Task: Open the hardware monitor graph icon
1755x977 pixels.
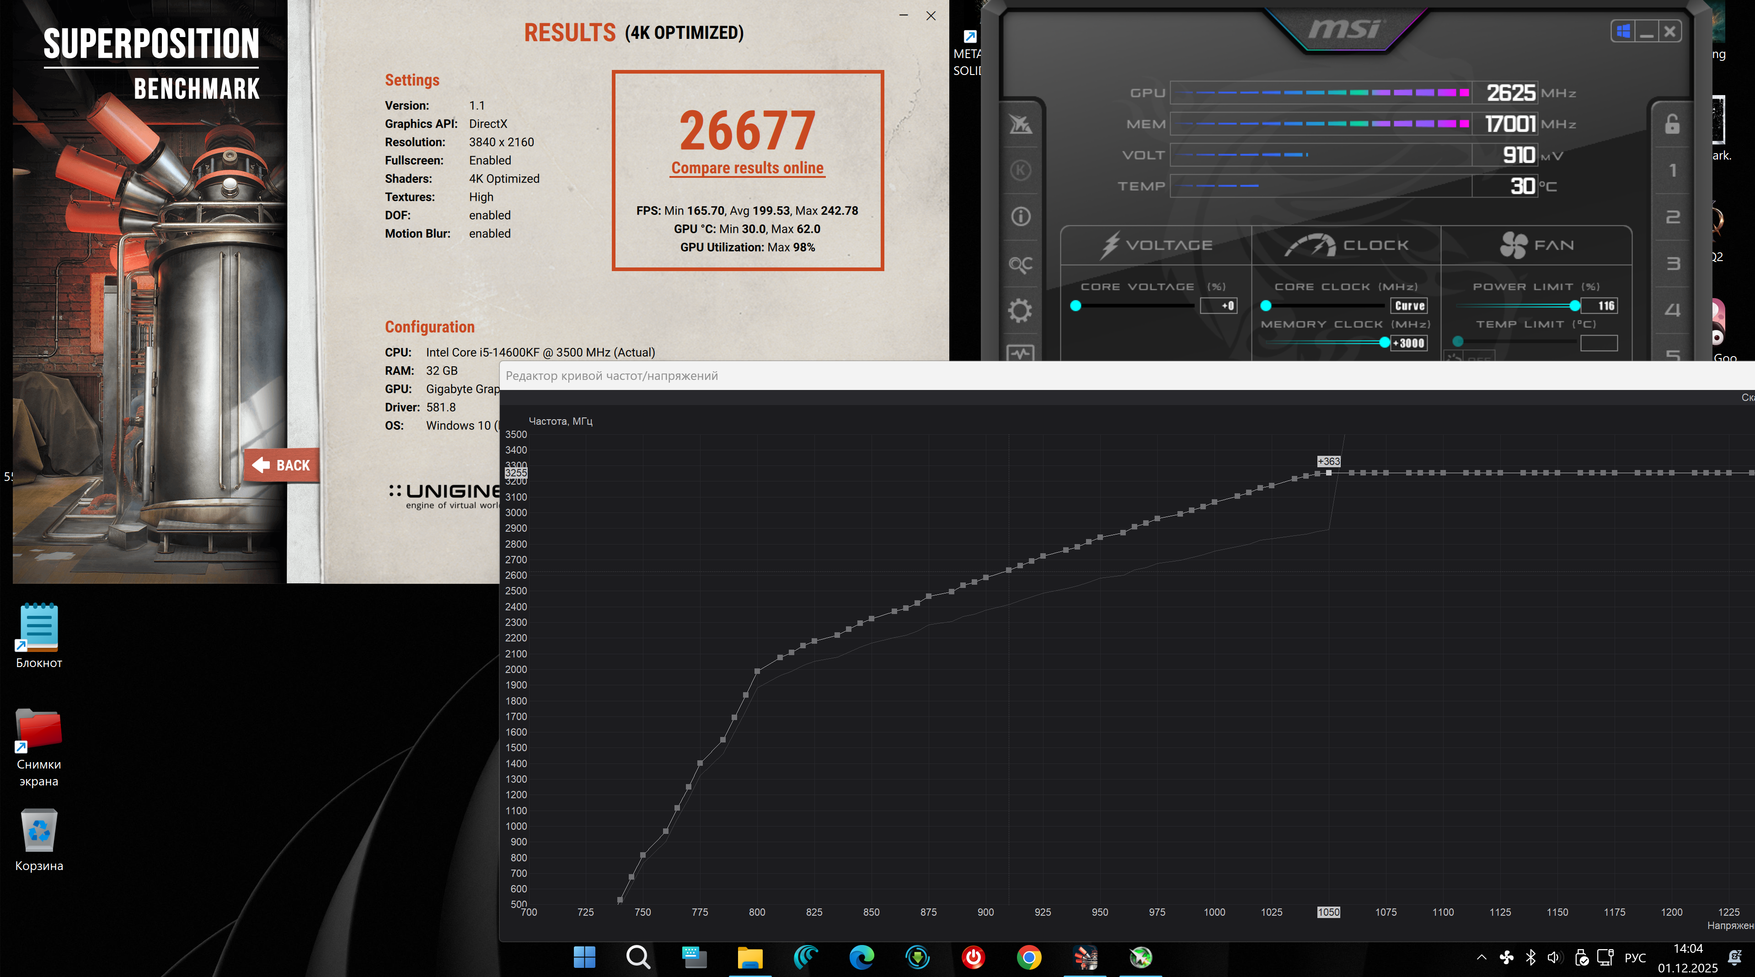Action: [1020, 353]
